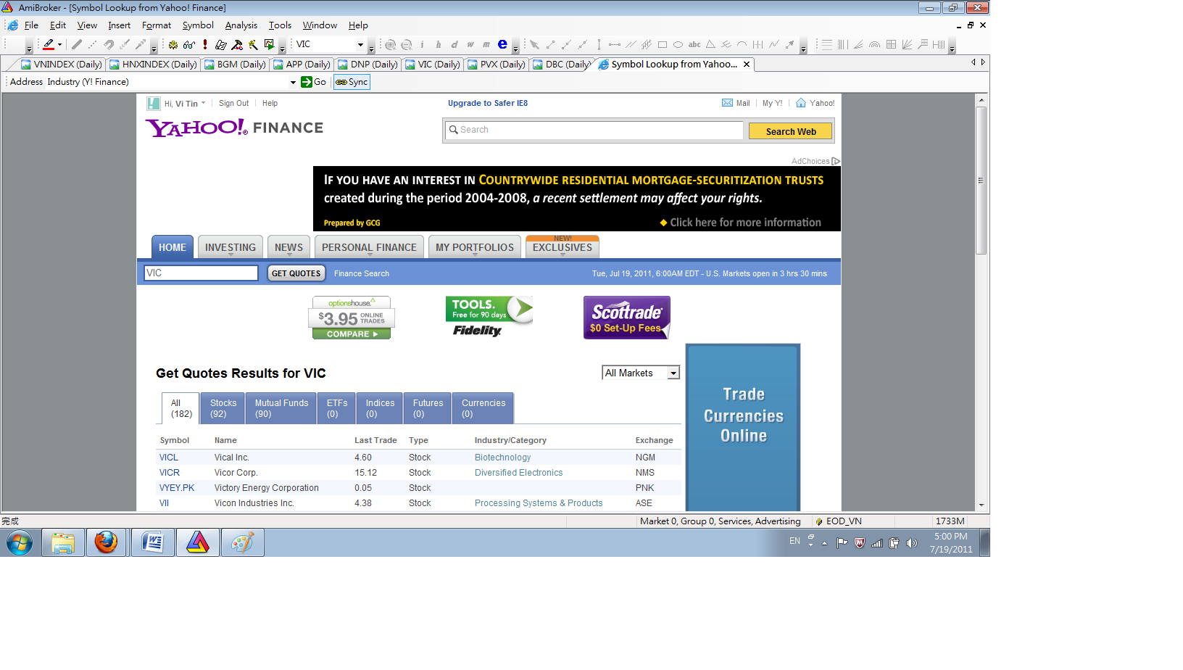This screenshot has height=670, width=1183.
Task: Switch to HNXINDEX (Daily) chart tab
Action: click(153, 65)
